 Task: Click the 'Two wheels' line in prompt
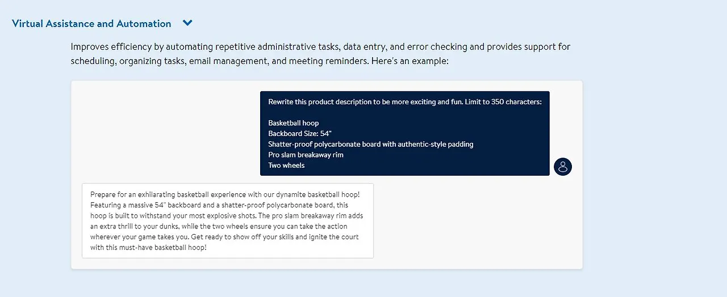coord(286,166)
